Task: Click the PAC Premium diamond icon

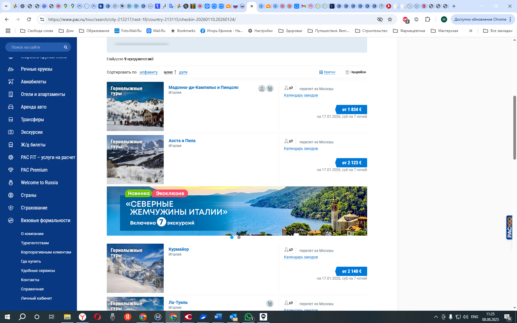Action: (x=11, y=170)
